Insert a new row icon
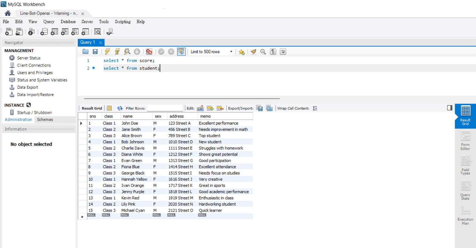The width and height of the screenshot is (476, 248). pyautogui.click(x=210, y=108)
